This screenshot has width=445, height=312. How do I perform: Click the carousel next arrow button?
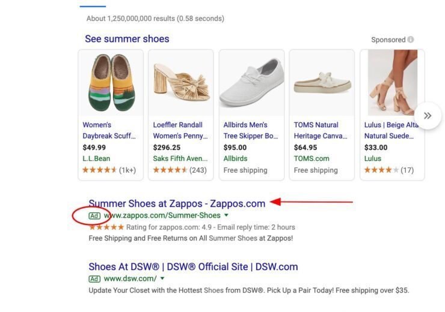[428, 116]
